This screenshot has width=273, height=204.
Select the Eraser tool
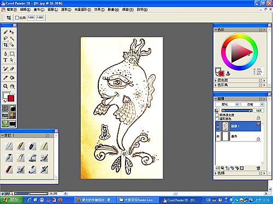12,69
